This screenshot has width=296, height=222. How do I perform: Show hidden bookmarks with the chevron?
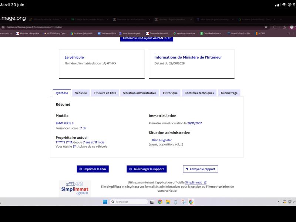click(x=289, y=33)
